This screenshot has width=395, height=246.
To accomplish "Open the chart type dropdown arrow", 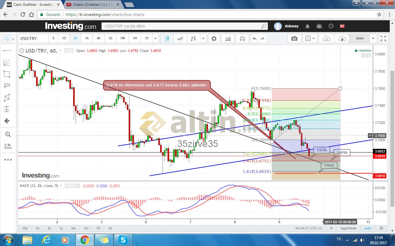I will [x=203, y=38].
